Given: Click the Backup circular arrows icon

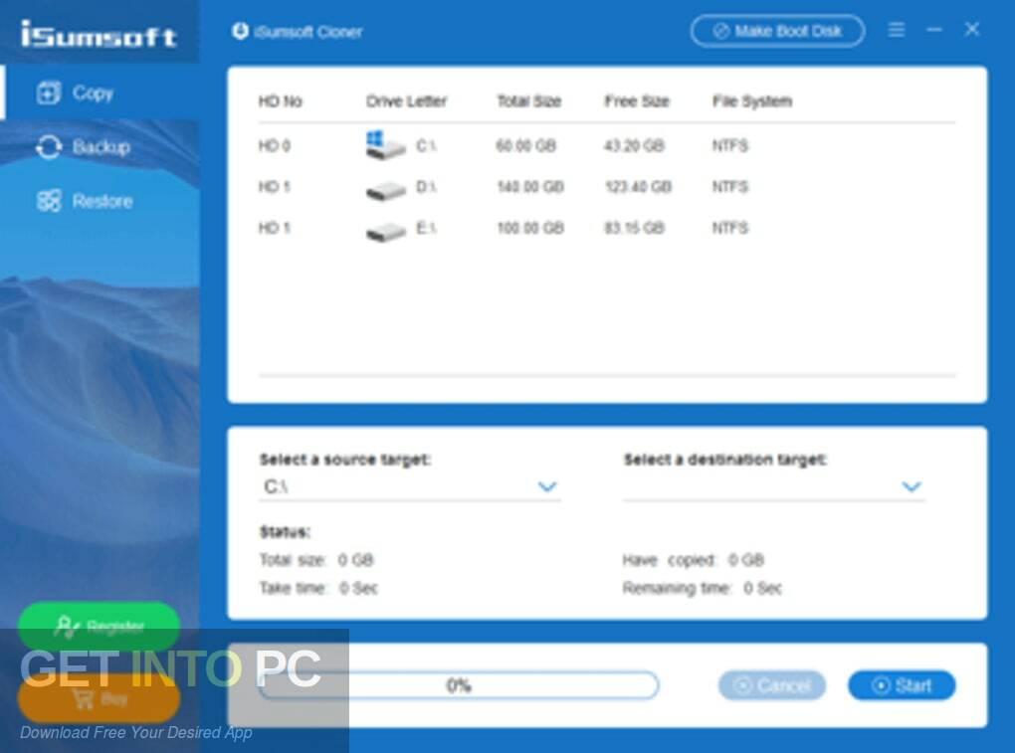Looking at the screenshot, I should click(x=49, y=147).
